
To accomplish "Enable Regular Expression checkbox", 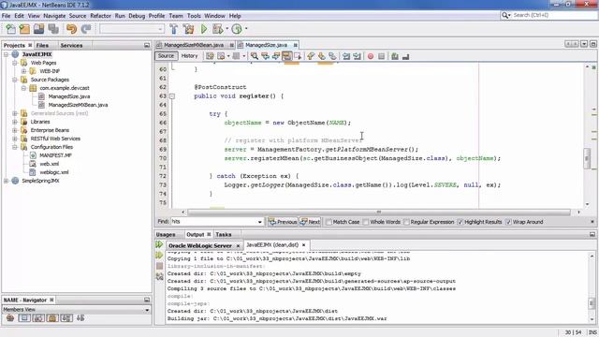I will click(x=406, y=222).
